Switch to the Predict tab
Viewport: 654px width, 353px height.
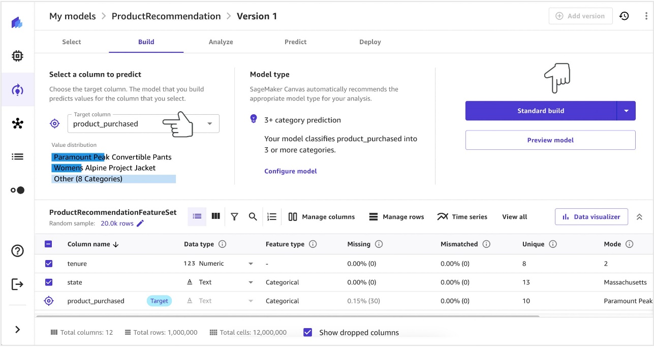point(296,42)
